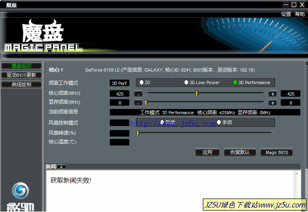Click the 3D Perf. mode display box
Screen dimensions: 308x212
(x=120, y=83)
